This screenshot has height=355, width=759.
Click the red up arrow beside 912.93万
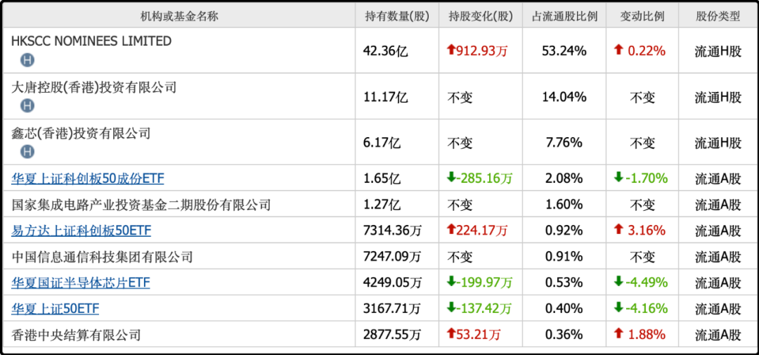point(451,50)
